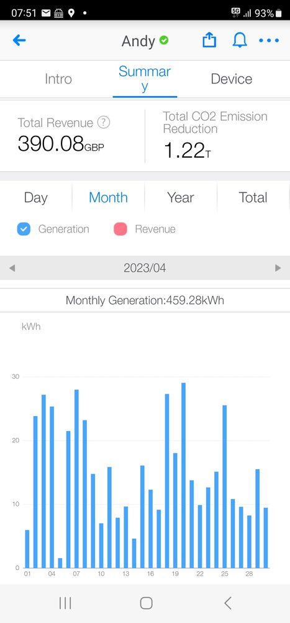Switch to the Device tab
Image resolution: width=290 pixels, height=623 pixels.
(232, 78)
